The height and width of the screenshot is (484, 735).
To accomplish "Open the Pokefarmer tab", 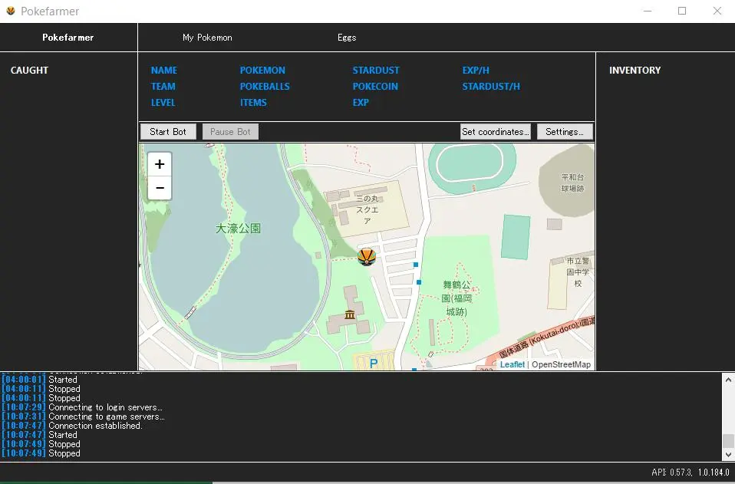I will [x=68, y=38].
